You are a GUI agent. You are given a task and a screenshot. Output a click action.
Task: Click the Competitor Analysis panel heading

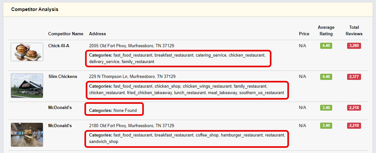coord(35,9)
